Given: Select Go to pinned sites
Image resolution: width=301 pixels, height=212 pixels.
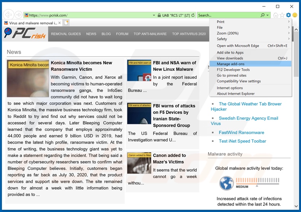Looking at the screenshot, I should click(250, 75).
